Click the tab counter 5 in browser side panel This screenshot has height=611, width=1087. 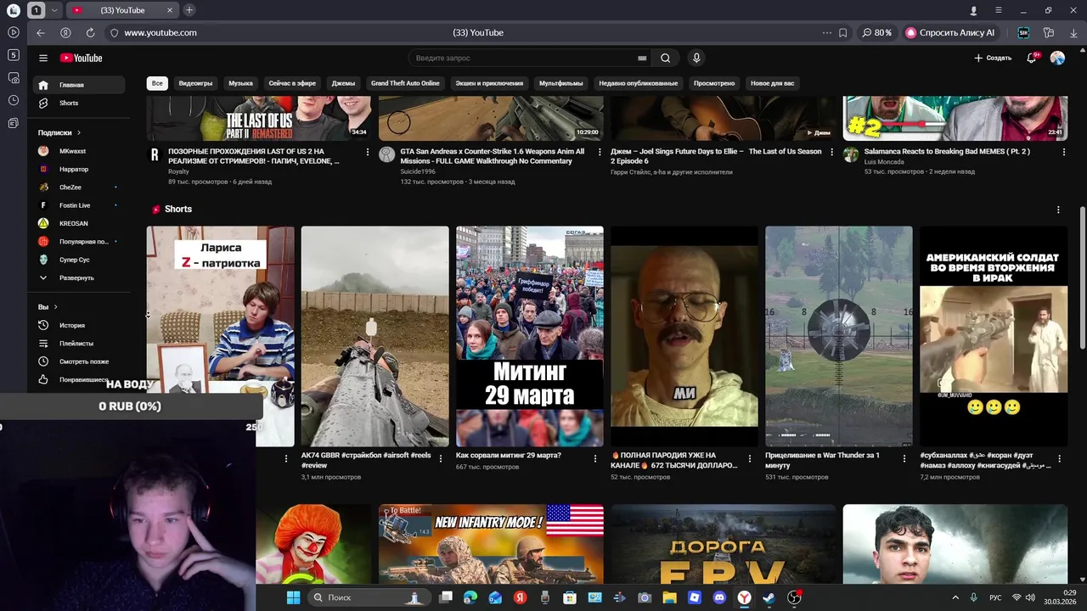point(14,55)
